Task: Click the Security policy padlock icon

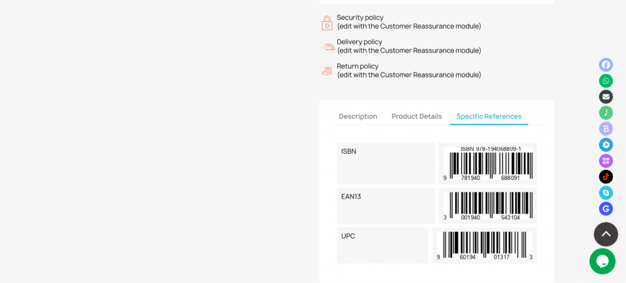Action: pos(327,23)
